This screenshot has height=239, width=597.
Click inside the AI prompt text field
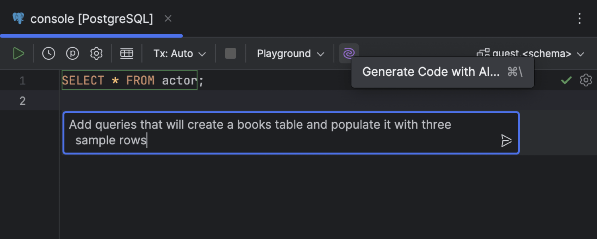(279, 133)
